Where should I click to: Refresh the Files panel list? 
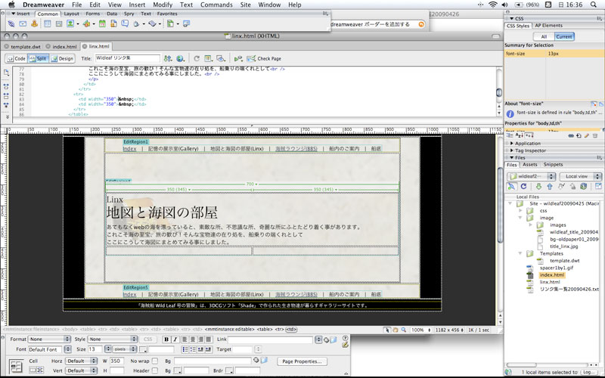[x=523, y=186]
